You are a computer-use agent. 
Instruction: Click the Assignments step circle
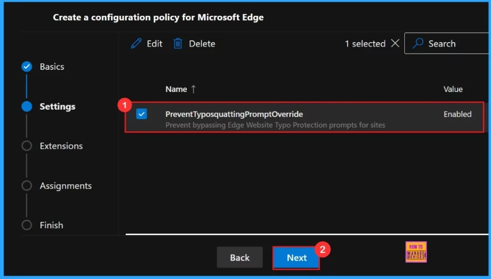point(27,186)
